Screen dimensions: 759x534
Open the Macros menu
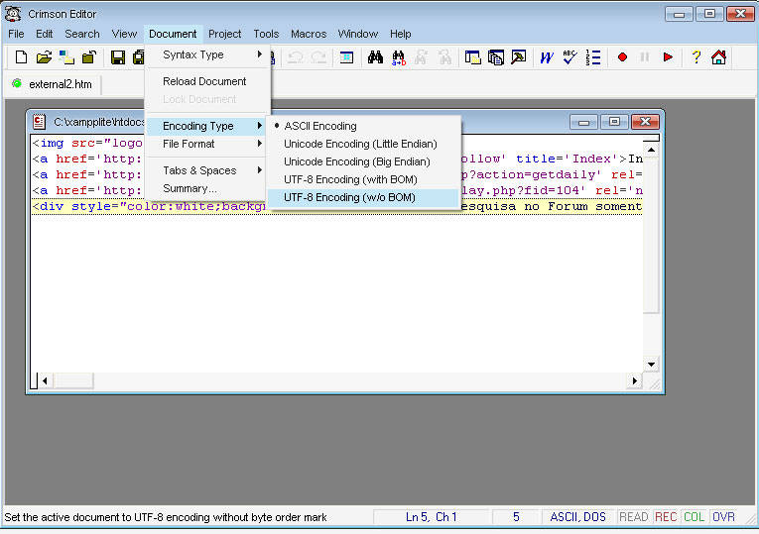click(309, 34)
